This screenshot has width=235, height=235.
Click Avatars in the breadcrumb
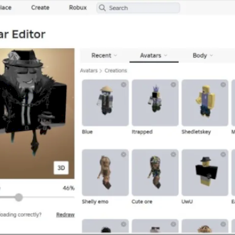tap(89, 70)
